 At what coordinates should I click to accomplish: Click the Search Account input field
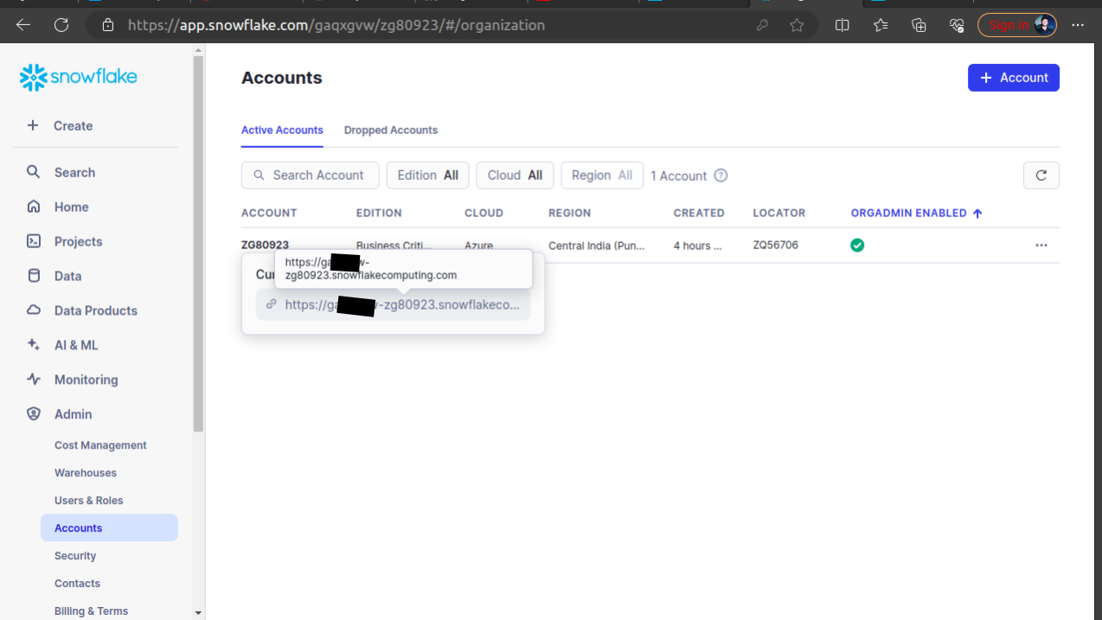pos(310,175)
